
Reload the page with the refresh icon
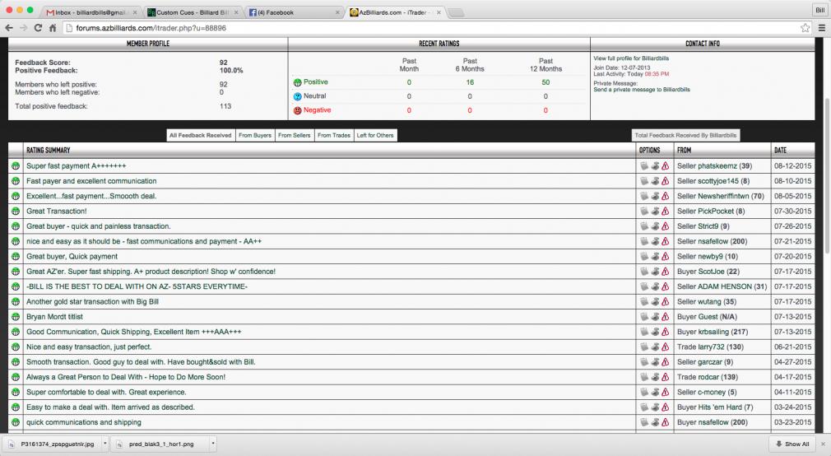pos(39,27)
